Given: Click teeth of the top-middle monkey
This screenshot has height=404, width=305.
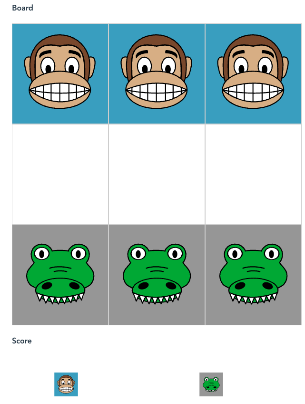Looking at the screenshot, I should [157, 92].
